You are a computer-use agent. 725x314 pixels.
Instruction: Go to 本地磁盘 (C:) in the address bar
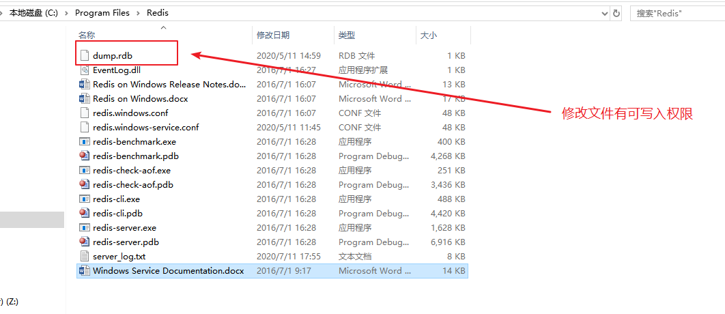(33, 14)
